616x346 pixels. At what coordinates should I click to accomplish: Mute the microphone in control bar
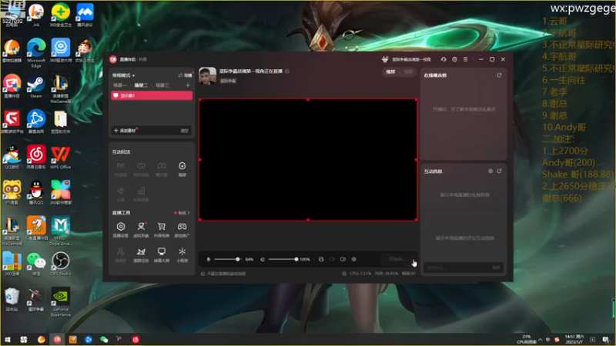(209, 259)
